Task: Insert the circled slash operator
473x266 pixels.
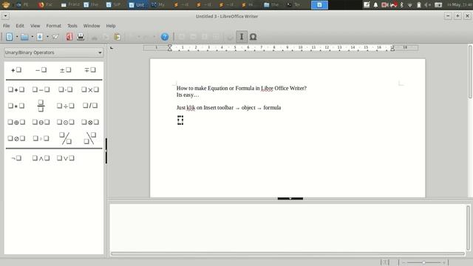Action: pyautogui.click(x=16, y=138)
